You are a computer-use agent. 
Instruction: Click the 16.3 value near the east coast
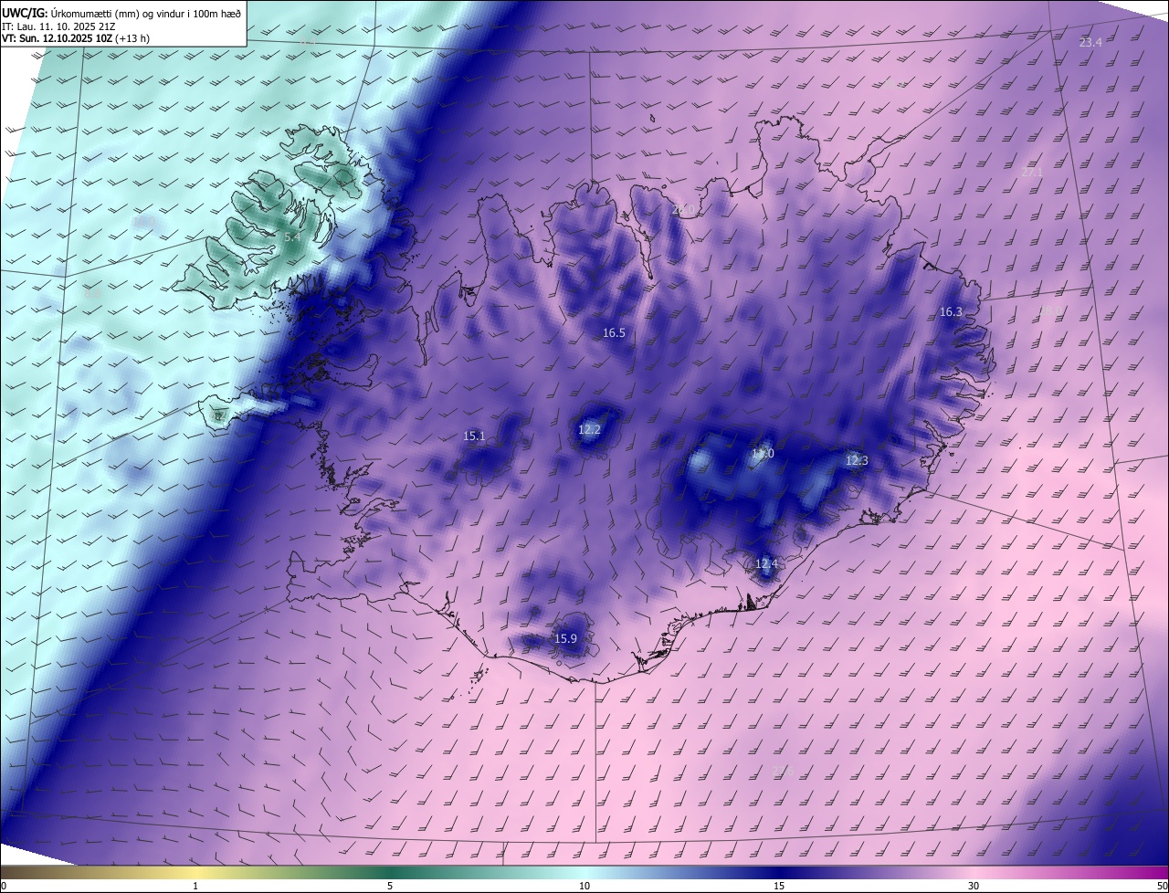point(951,312)
